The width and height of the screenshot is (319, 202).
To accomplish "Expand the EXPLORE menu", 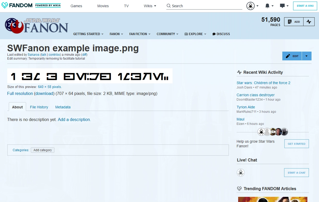I will (x=195, y=34).
